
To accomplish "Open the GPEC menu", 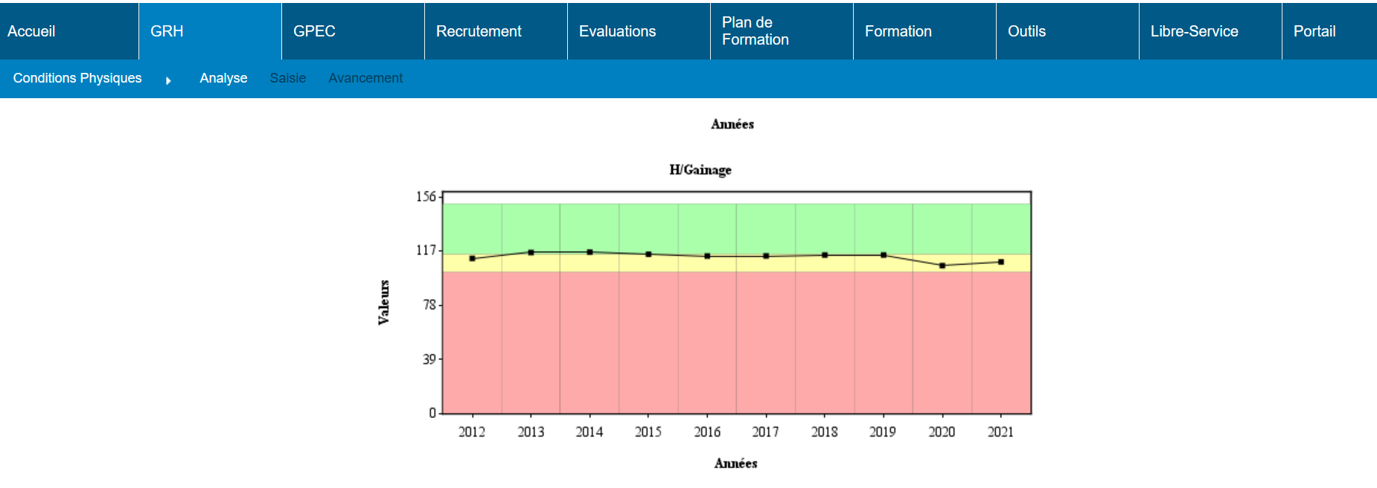I will pyautogui.click(x=314, y=31).
